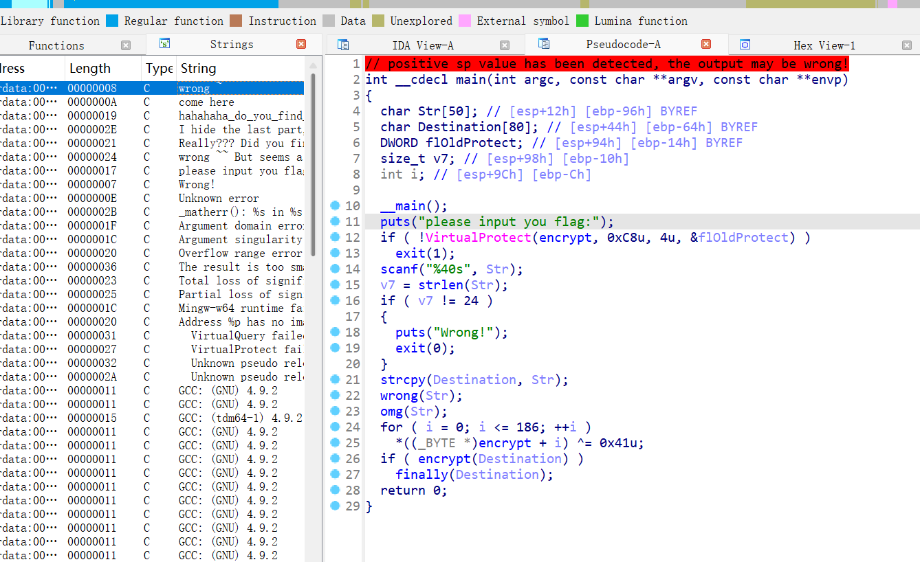920x562 pixels.
Task: Click the wrong(Str) function call
Action: point(421,396)
